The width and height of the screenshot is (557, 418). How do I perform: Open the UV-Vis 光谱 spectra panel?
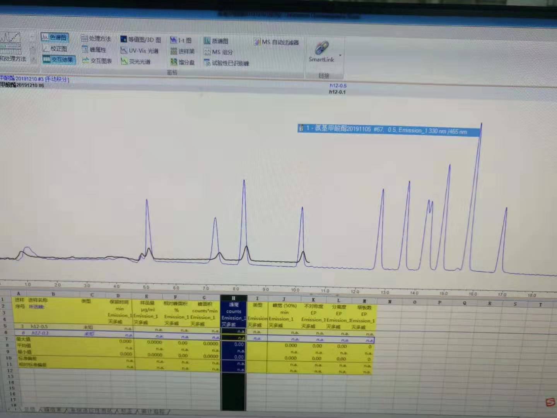(139, 51)
